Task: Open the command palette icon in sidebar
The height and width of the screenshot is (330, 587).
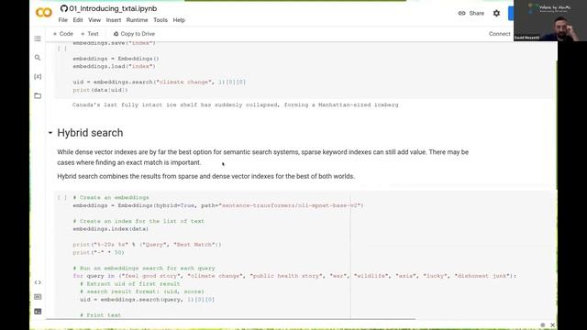Action: [38, 297]
